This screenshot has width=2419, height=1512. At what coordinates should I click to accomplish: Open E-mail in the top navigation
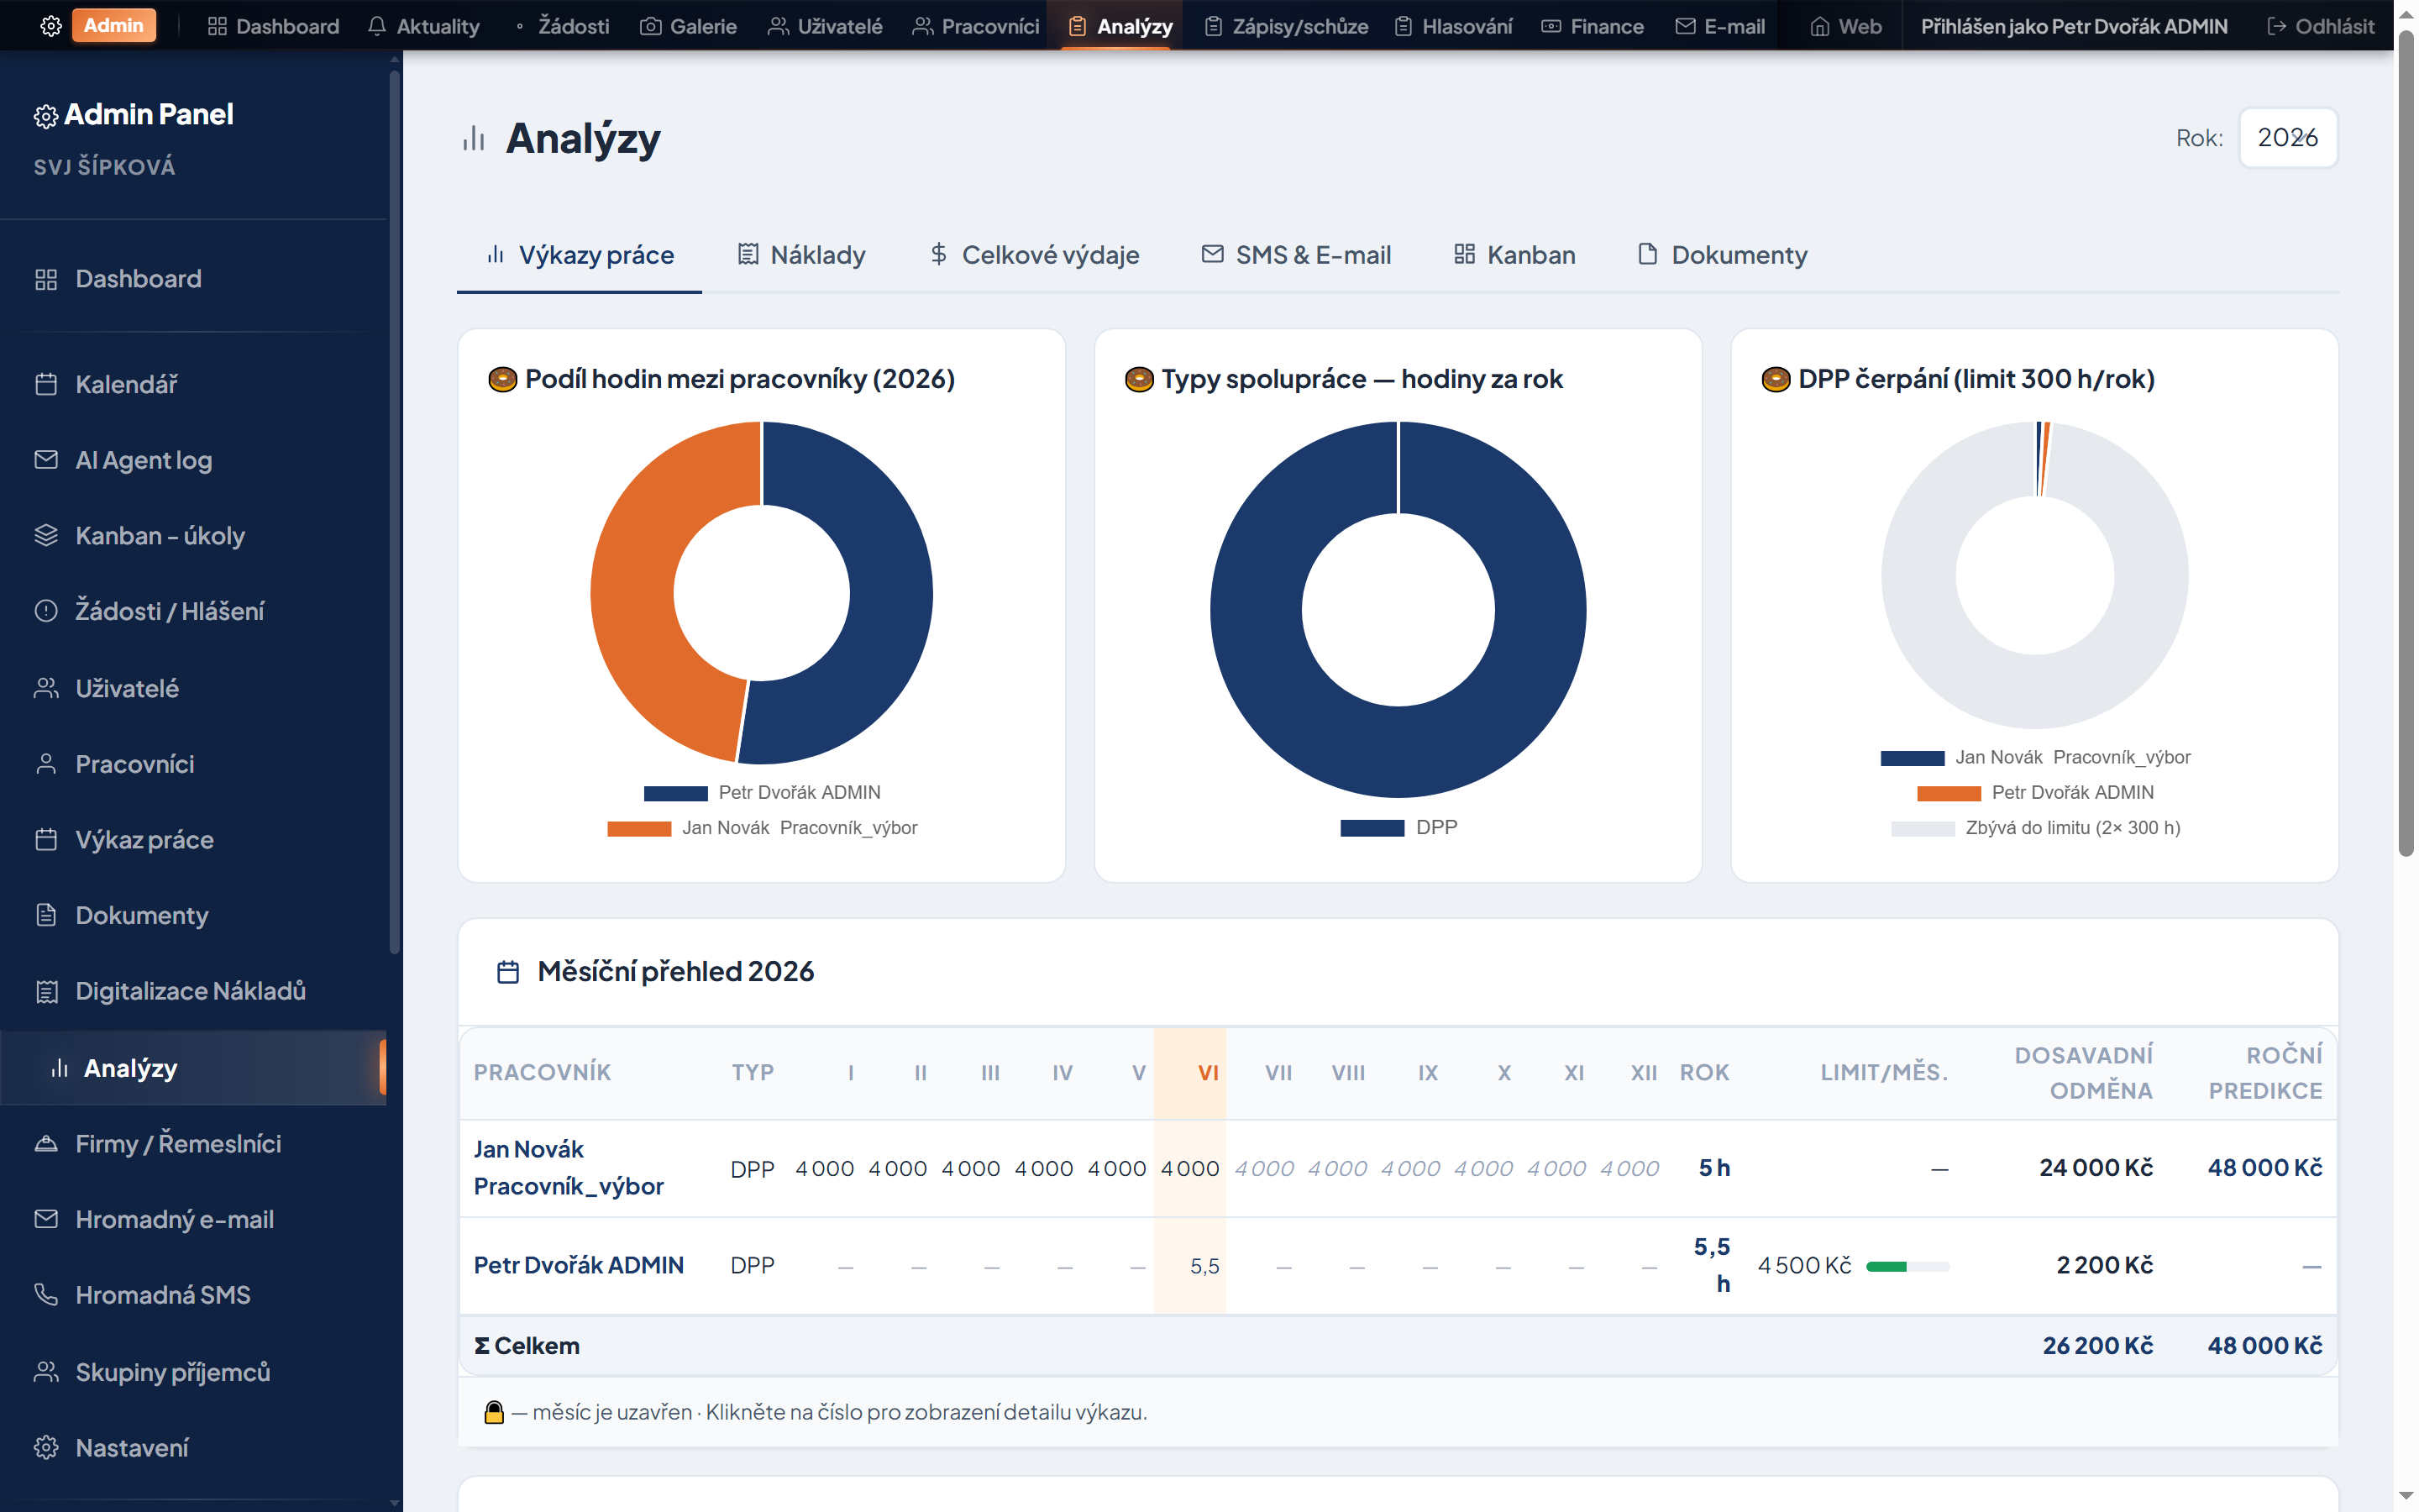click(x=1720, y=26)
